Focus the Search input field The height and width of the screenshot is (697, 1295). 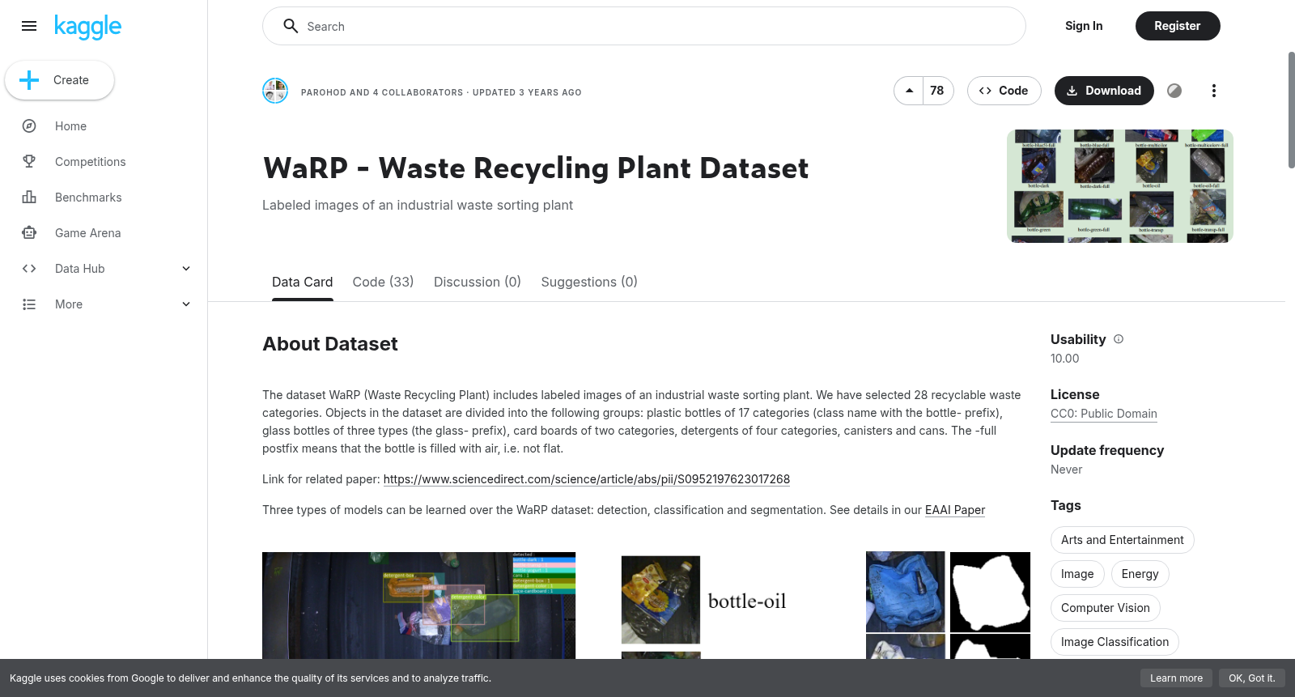point(644,26)
